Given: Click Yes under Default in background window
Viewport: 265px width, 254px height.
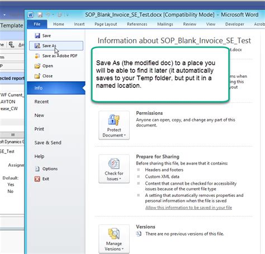Looking at the screenshot, I should 11,185.
